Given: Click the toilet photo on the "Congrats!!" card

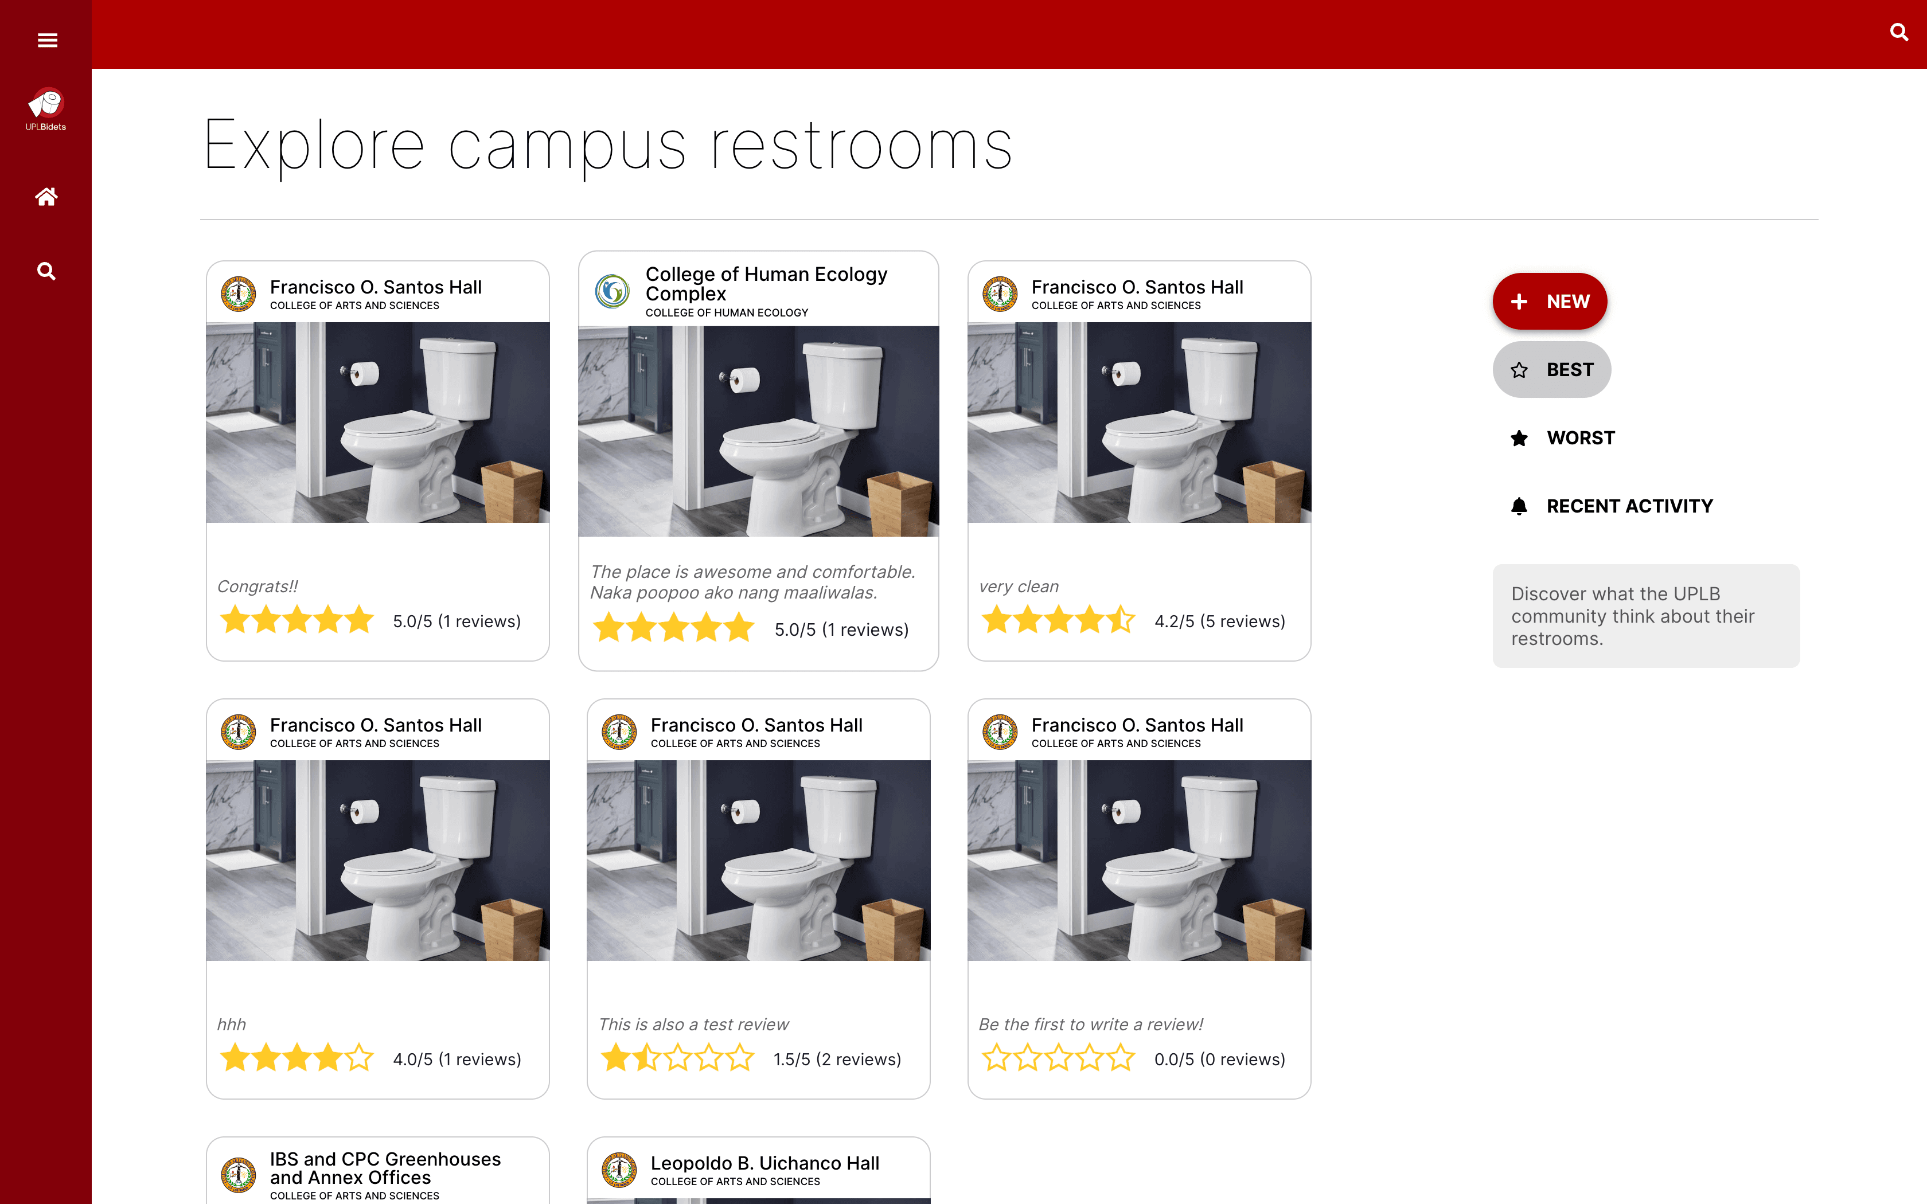Looking at the screenshot, I should click(377, 423).
